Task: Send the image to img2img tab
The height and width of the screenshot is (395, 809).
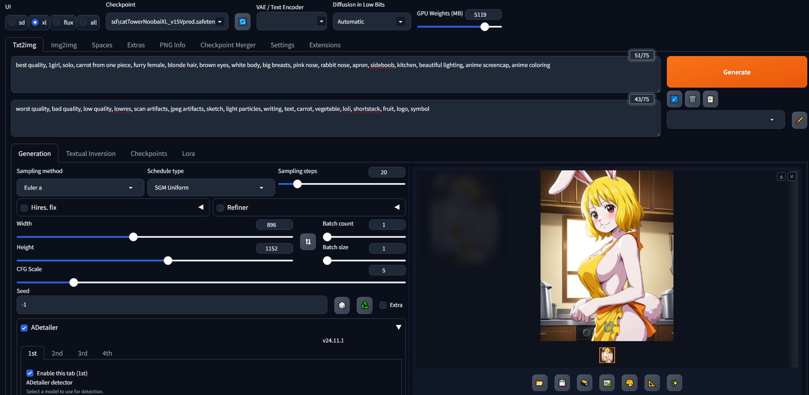Action: tap(607, 383)
